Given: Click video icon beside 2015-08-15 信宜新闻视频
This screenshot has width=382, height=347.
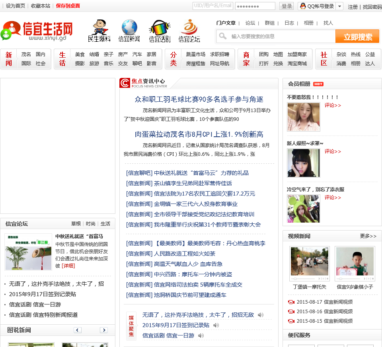Looking at the screenshot, I should coord(291,321).
